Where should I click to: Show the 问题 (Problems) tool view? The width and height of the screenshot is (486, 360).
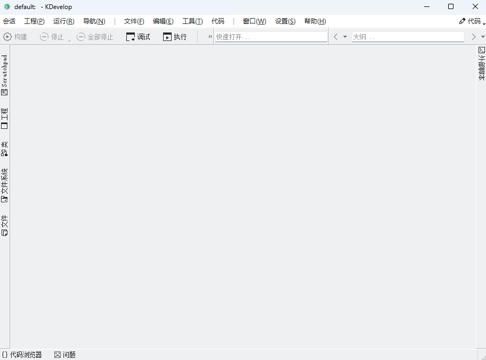click(64, 354)
